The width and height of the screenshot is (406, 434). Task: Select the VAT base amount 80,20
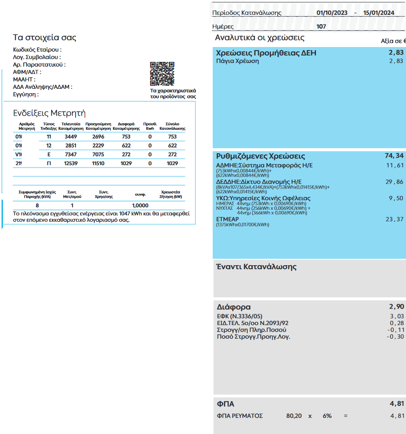294,416
